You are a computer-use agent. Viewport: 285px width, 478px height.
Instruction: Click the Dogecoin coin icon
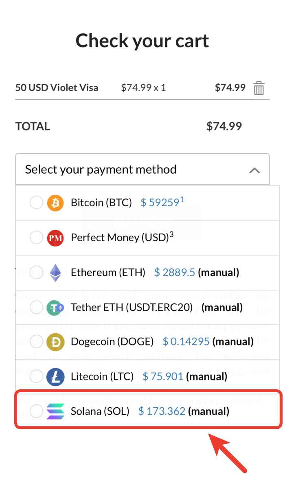(55, 342)
